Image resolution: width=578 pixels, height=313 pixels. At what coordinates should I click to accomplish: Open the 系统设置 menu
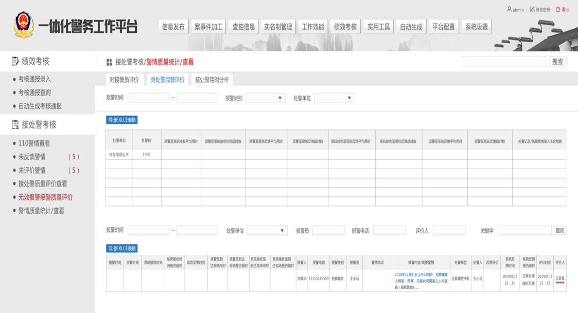[x=476, y=27]
